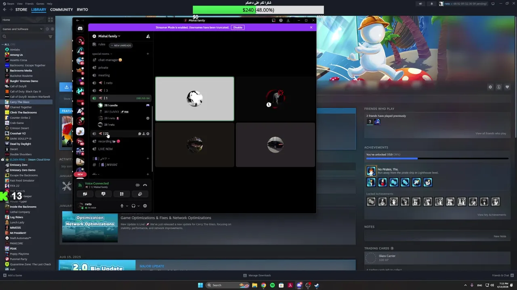Open Steam library collections grid view icon
The height and width of the screenshot is (290, 517).
coord(50,19)
